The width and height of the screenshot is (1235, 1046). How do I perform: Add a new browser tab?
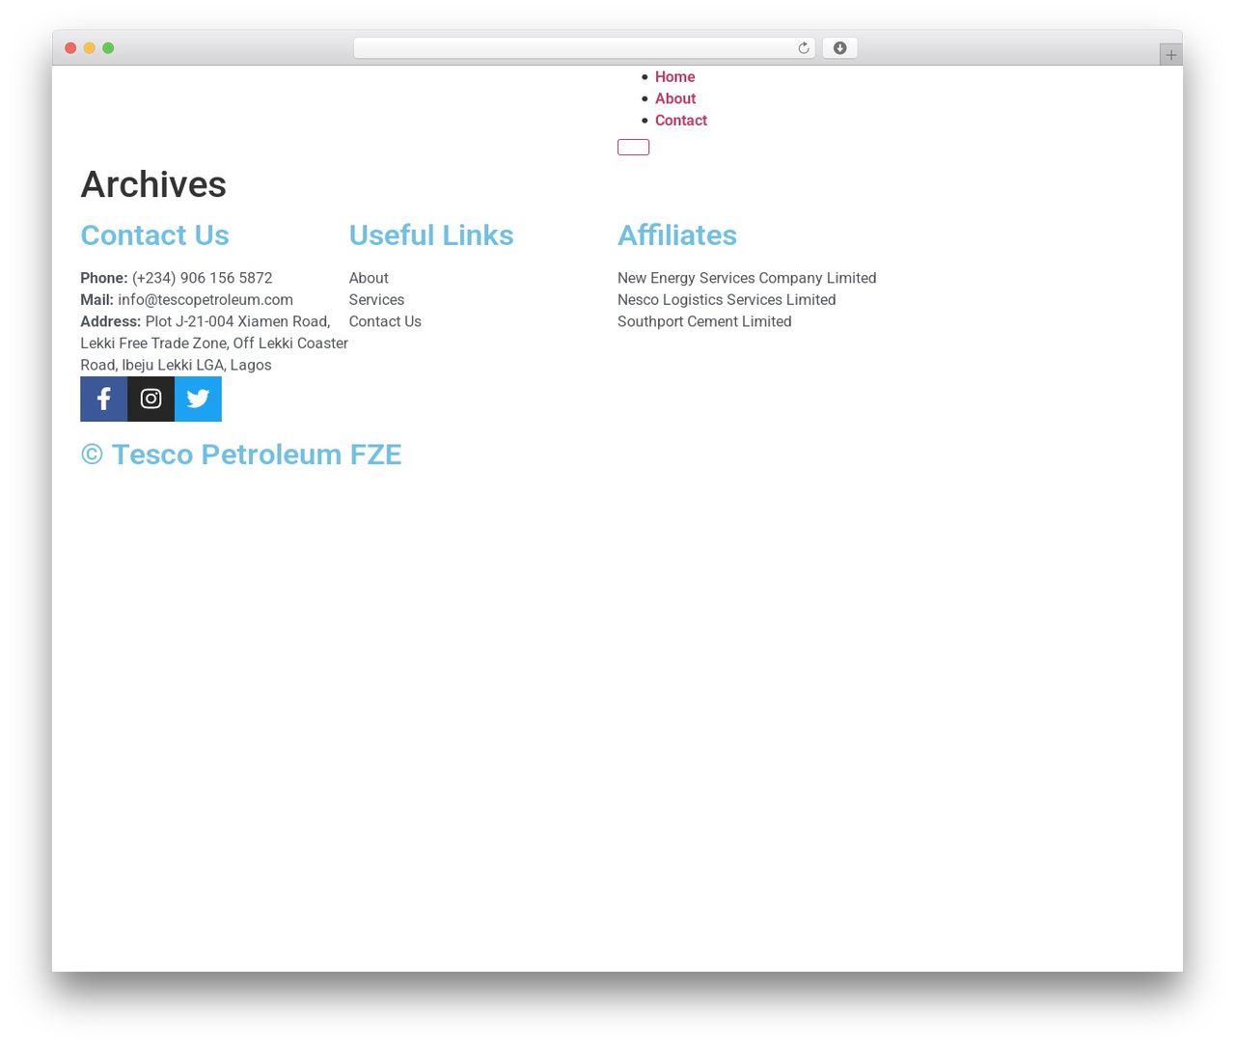(x=1170, y=55)
